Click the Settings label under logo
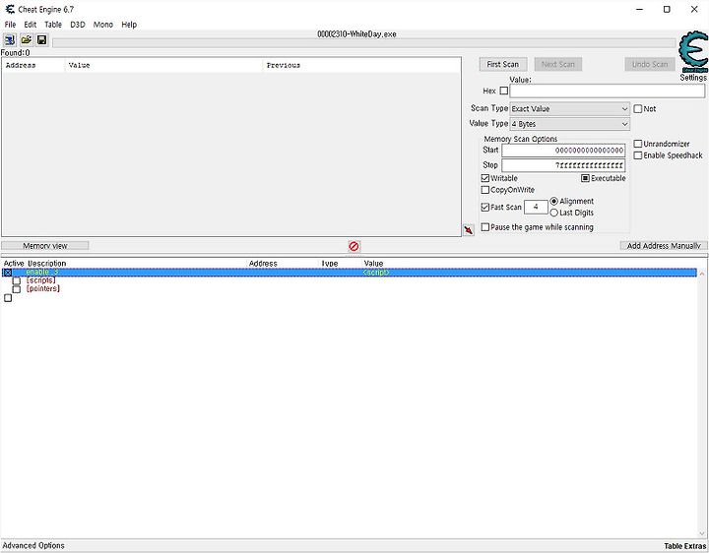 [x=693, y=78]
